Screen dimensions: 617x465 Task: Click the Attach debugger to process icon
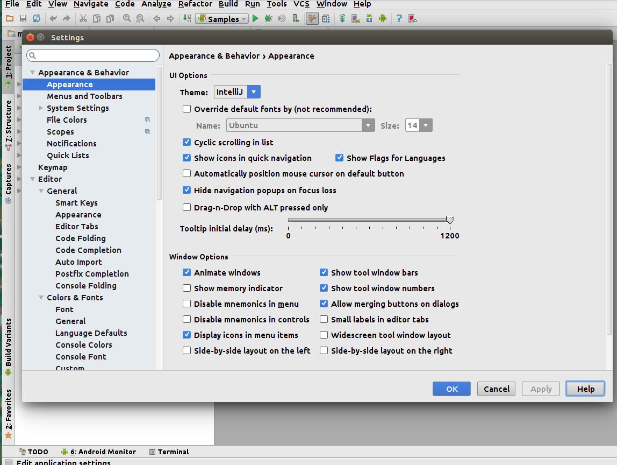click(x=296, y=18)
